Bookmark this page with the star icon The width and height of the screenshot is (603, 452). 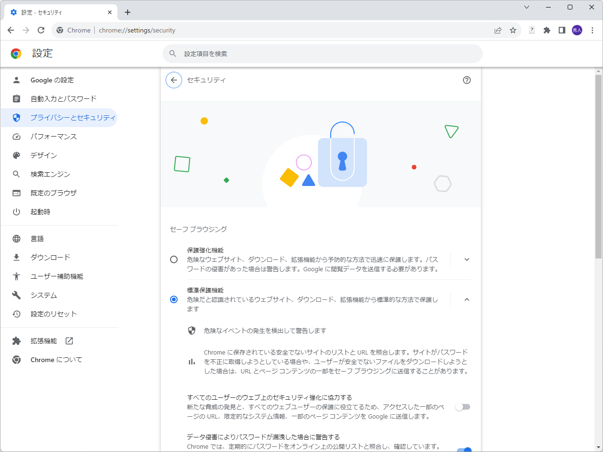513,30
